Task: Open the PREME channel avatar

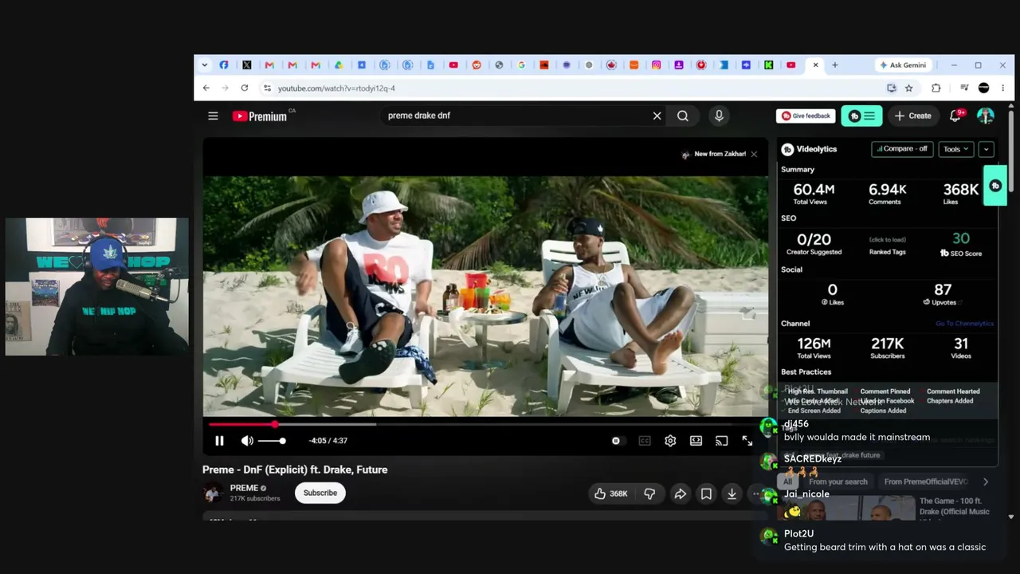Action: [x=213, y=493]
